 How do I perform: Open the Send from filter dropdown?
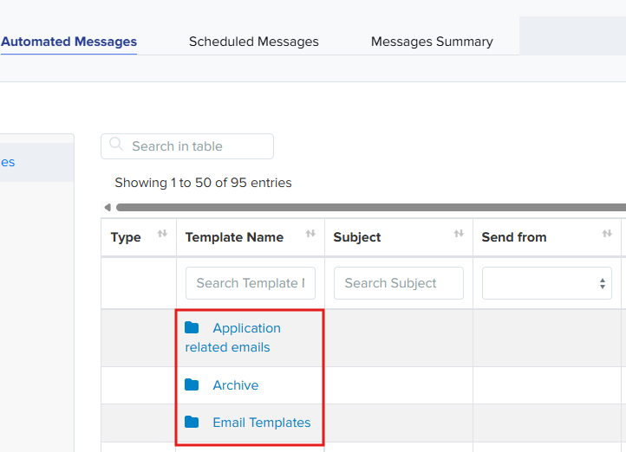[547, 283]
